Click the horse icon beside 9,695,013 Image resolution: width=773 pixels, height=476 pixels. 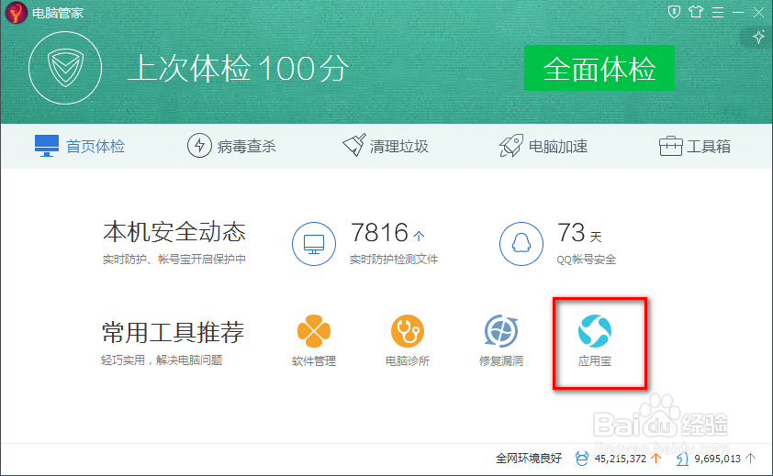tap(682, 459)
